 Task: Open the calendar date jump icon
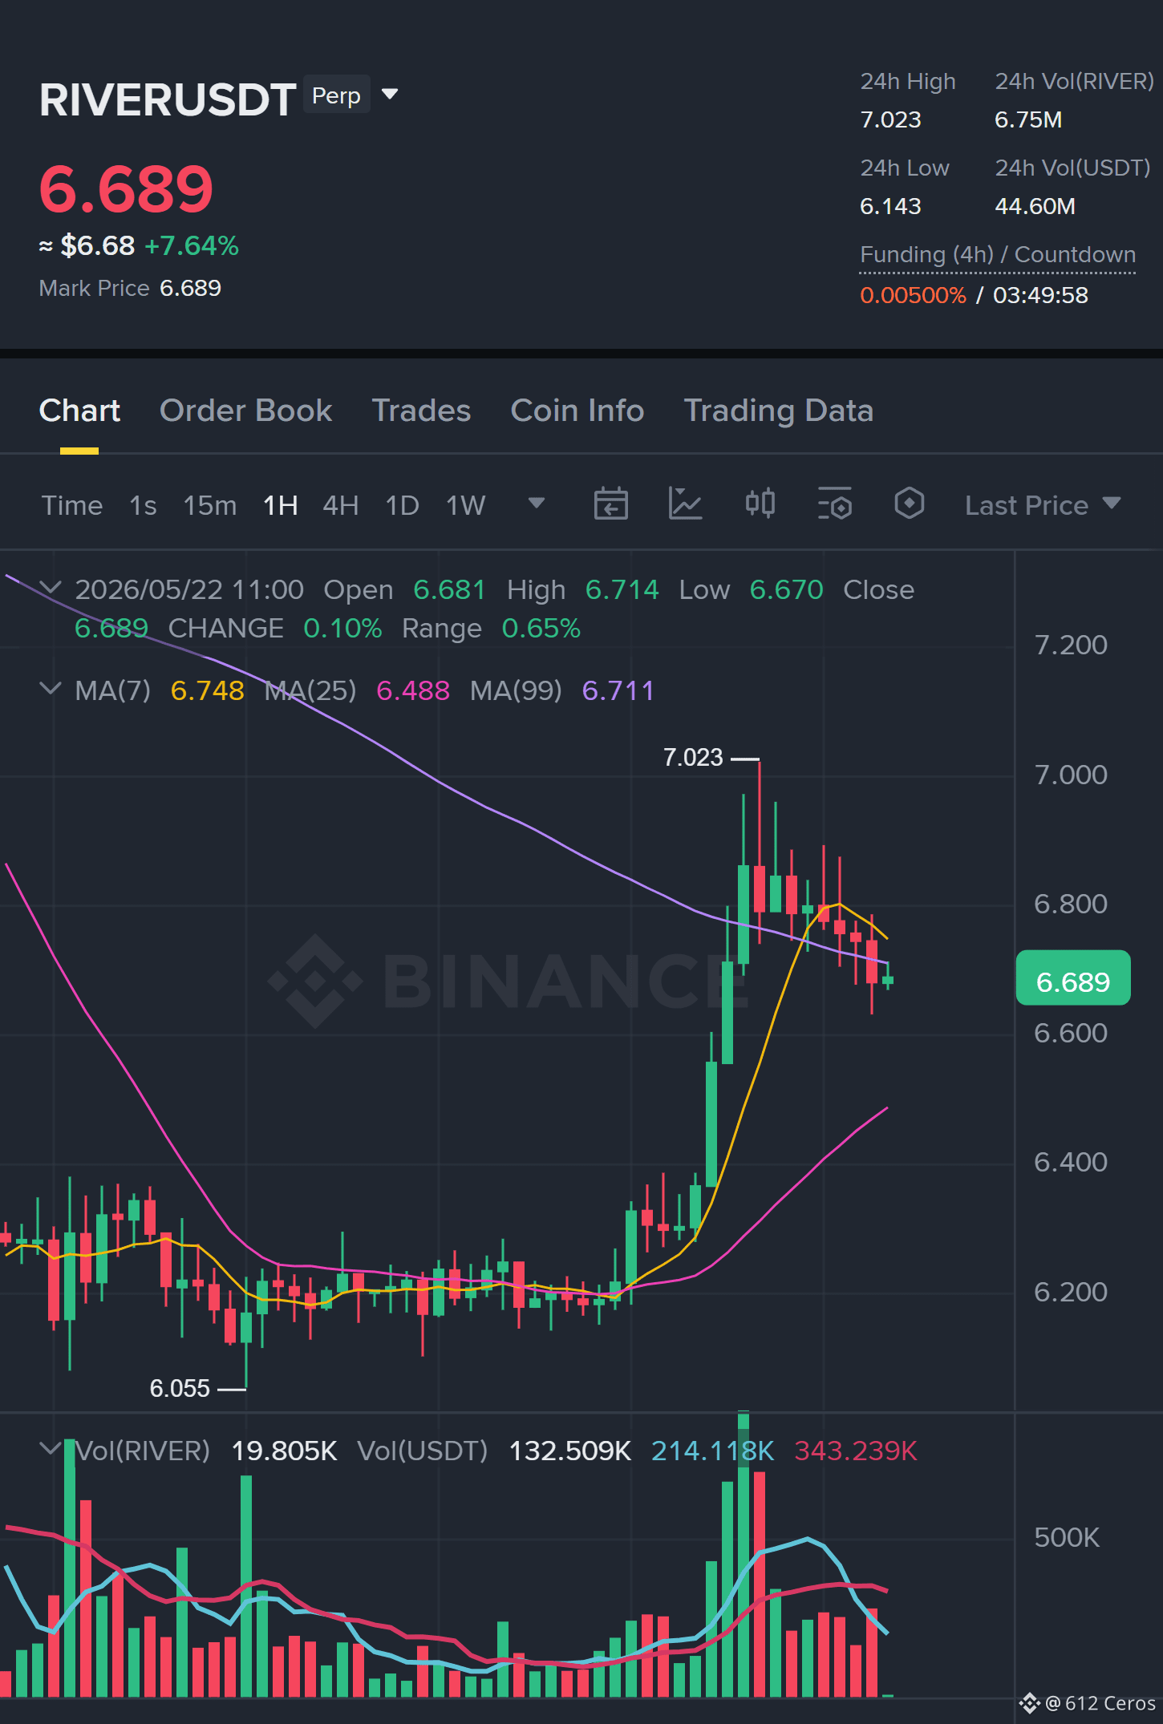click(610, 504)
